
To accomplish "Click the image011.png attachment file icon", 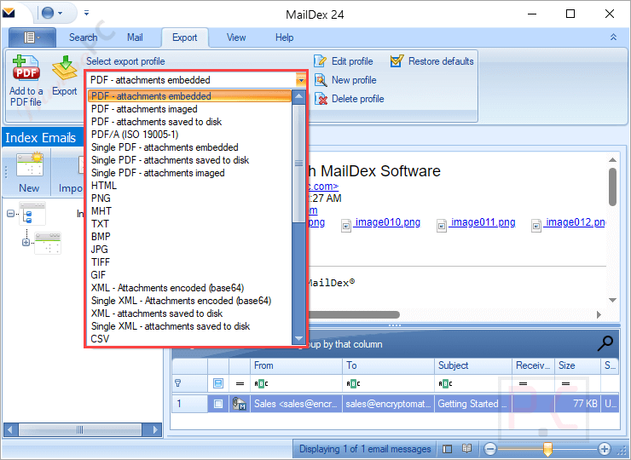I will [x=442, y=225].
